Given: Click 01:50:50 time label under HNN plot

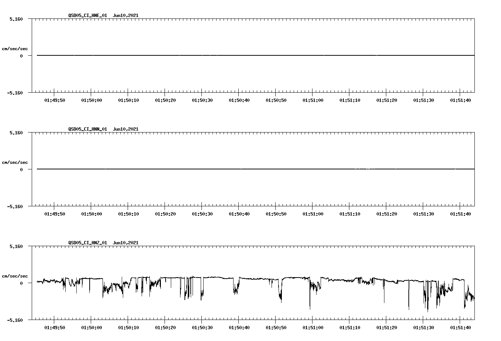Looking at the screenshot, I should point(276,214).
